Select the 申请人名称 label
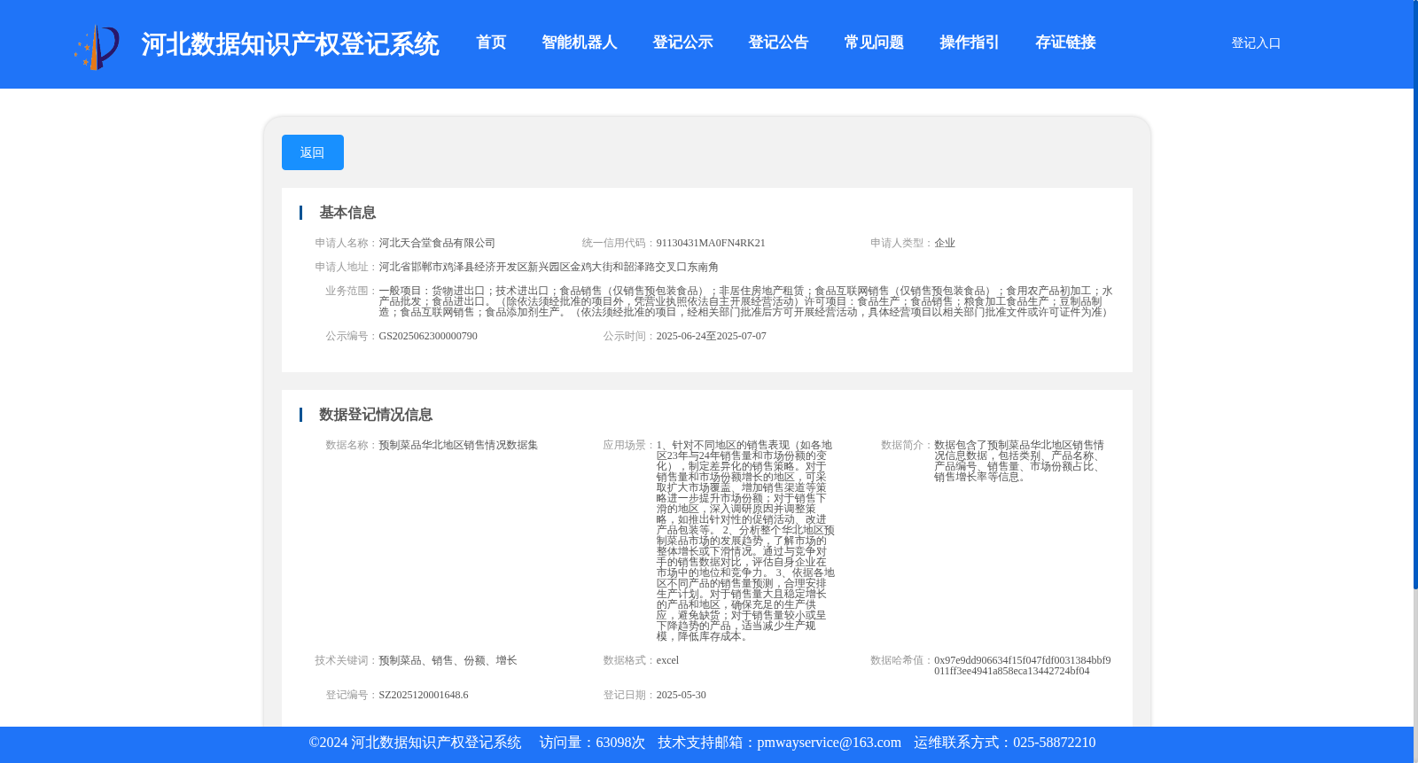 click(x=347, y=243)
